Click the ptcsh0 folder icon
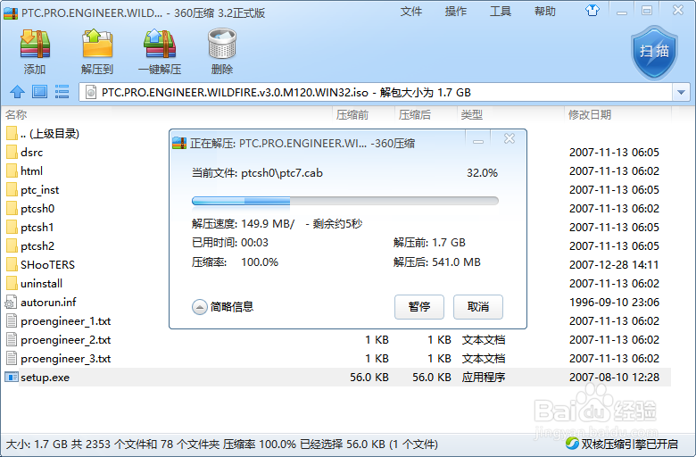This screenshot has width=696, height=457. [x=12, y=208]
